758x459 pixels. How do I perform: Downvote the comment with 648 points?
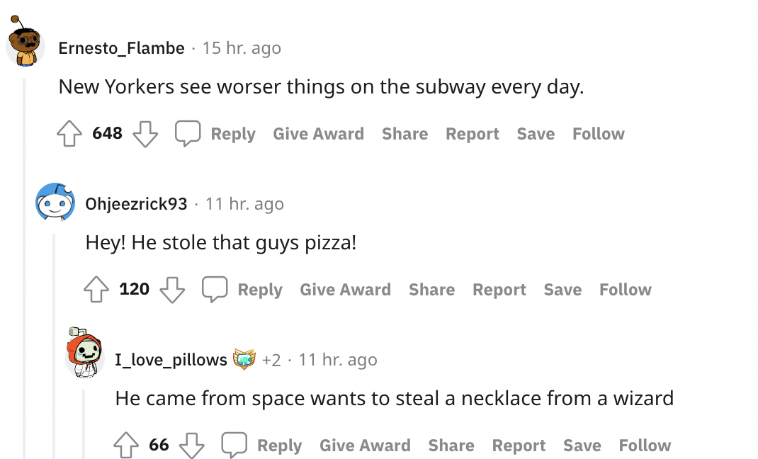click(145, 133)
